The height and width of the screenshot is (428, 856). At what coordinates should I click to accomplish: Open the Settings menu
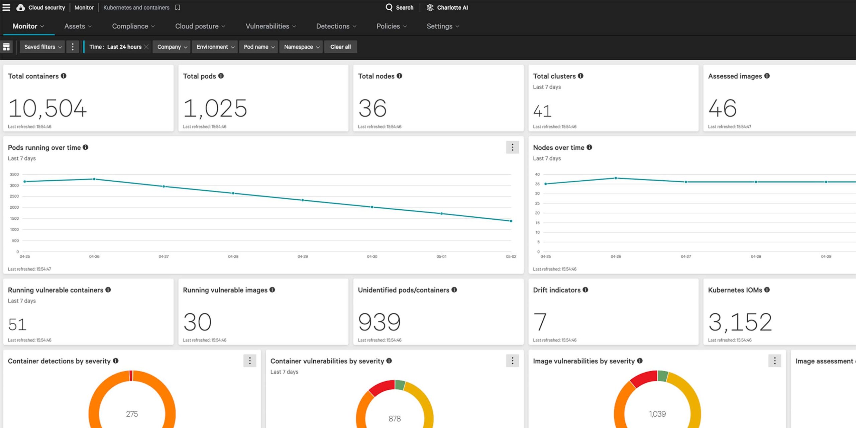443,26
